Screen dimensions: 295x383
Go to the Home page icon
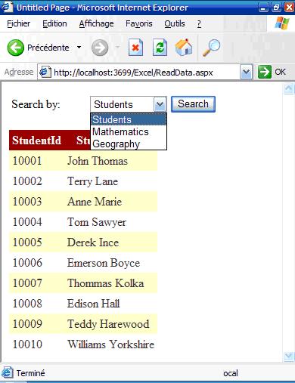[184, 47]
